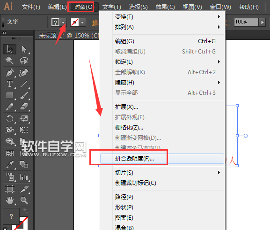Expand the 锁定(L) submenu
270x230 pixels.
(219, 62)
